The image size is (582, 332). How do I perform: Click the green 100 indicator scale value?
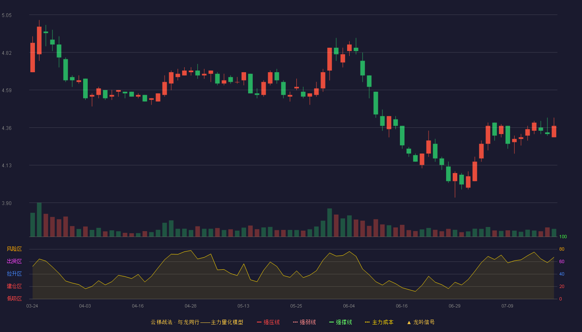coord(563,237)
